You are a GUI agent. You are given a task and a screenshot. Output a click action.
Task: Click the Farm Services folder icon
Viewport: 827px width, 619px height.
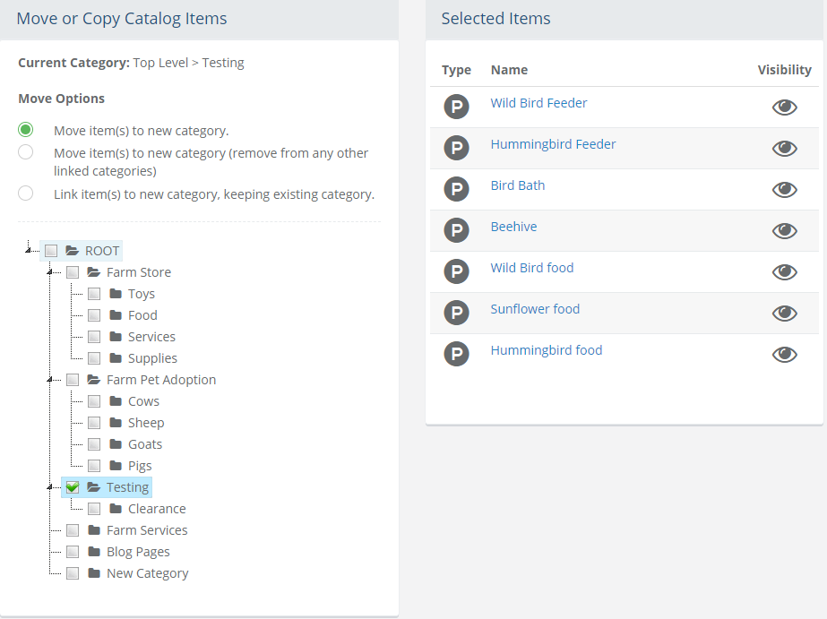(94, 530)
